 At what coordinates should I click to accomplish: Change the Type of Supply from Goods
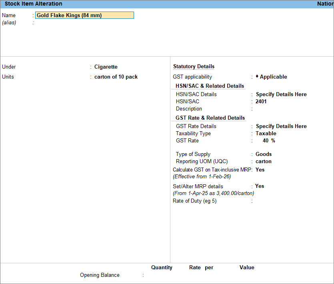pyautogui.click(x=264, y=154)
